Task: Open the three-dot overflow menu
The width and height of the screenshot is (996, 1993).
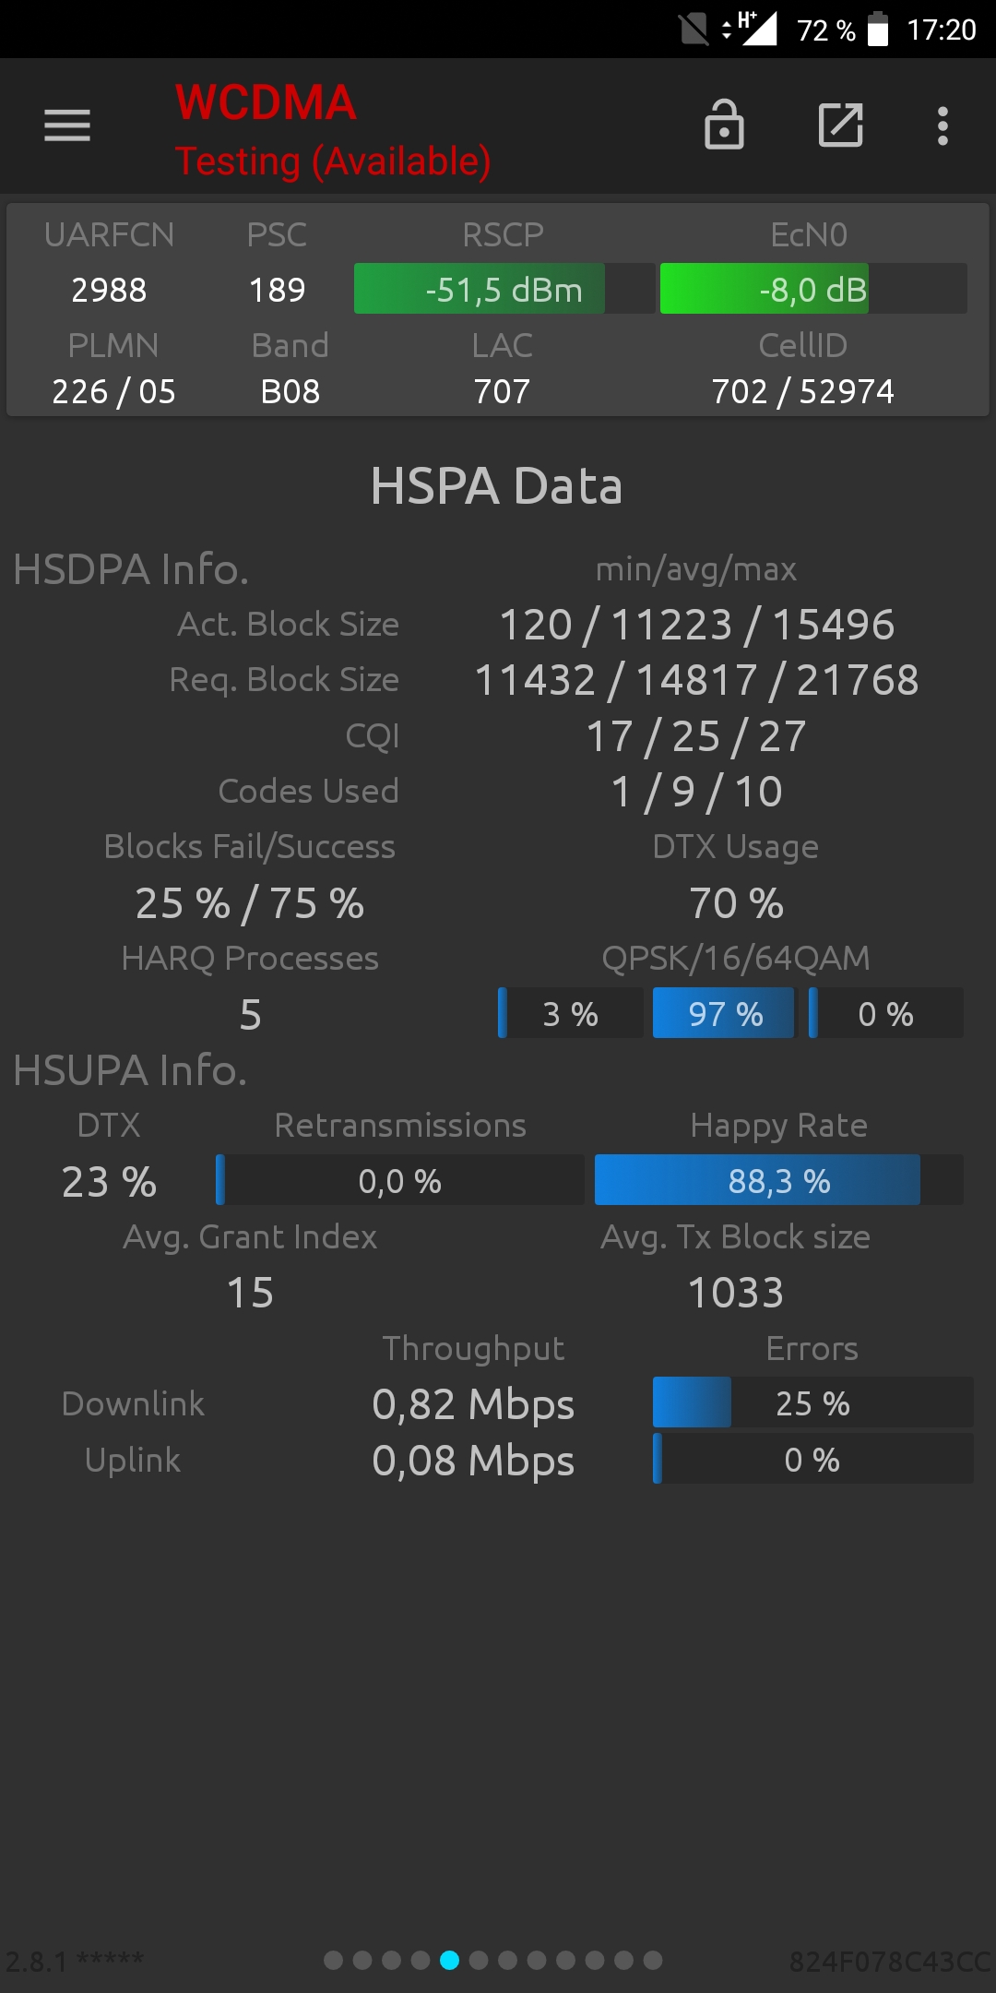Action: (x=943, y=125)
